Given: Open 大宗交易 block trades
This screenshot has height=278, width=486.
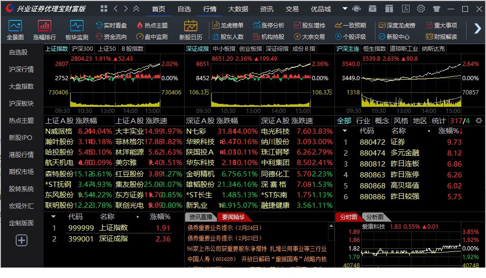Looking at the screenshot, I should point(309,37).
